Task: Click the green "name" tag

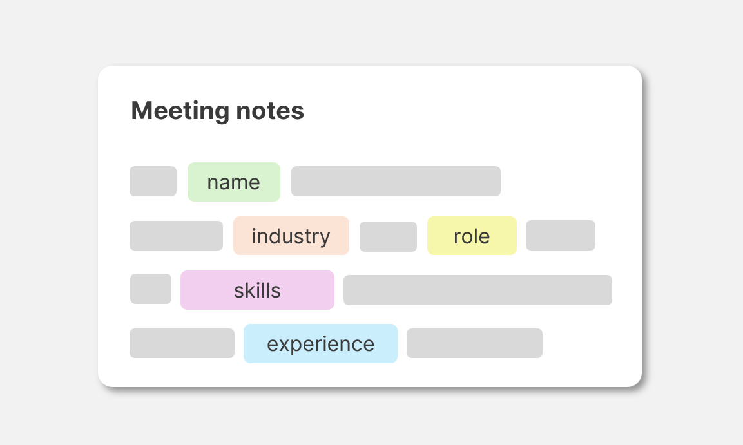Action: click(234, 182)
